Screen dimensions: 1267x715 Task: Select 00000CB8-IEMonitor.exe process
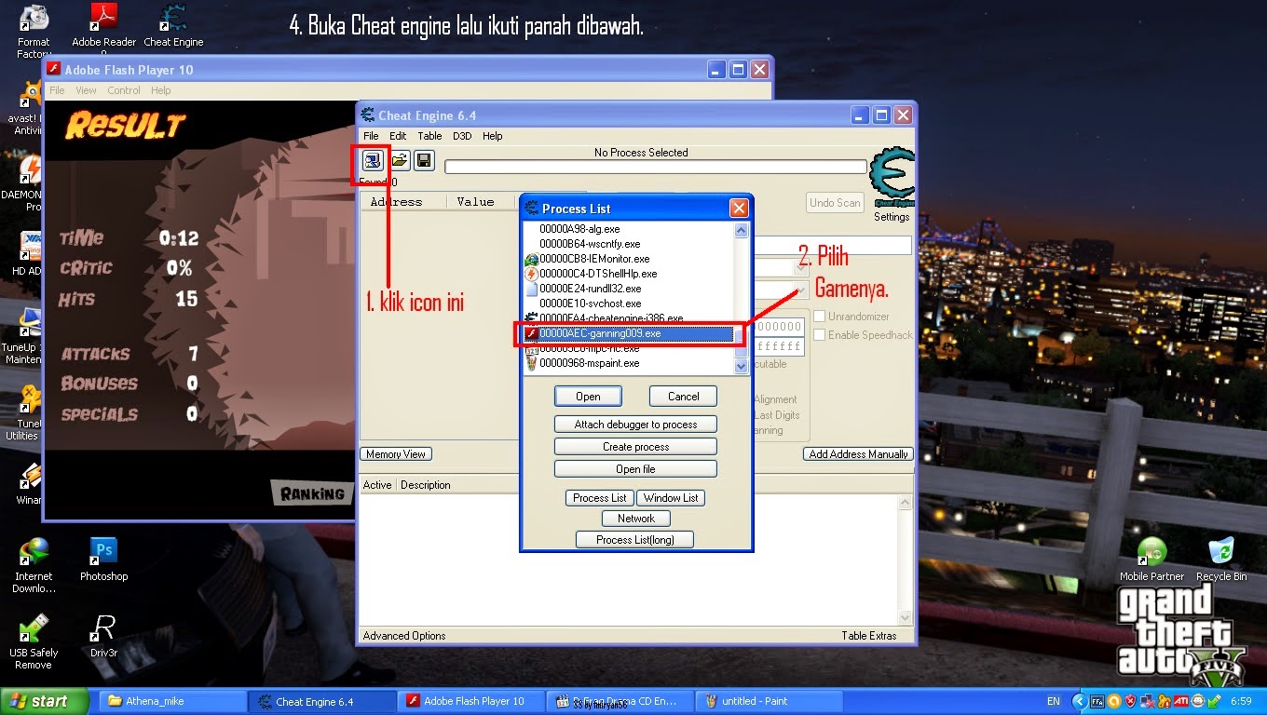pos(629,259)
